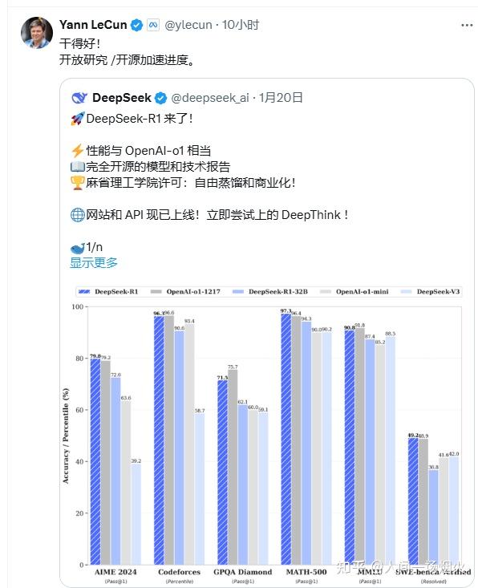Screen dimensions: 478x588
Task: Click the DeepSeek display name
Action: (121, 98)
